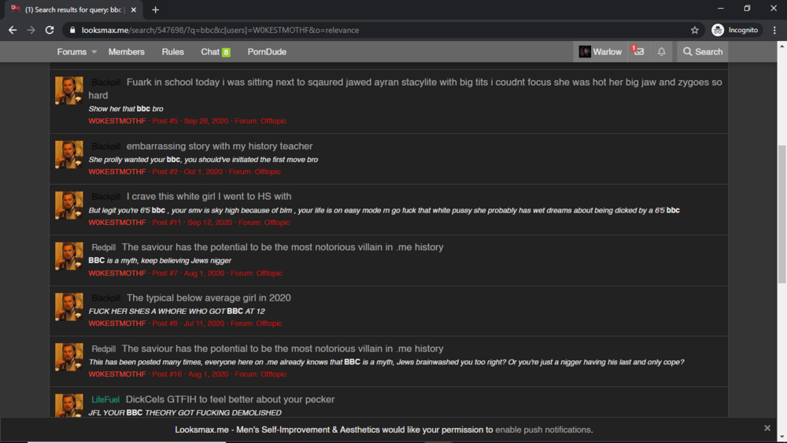Image resolution: width=787 pixels, height=443 pixels.
Task: Expand the Forums dropdown arrow
Action: [x=94, y=52]
